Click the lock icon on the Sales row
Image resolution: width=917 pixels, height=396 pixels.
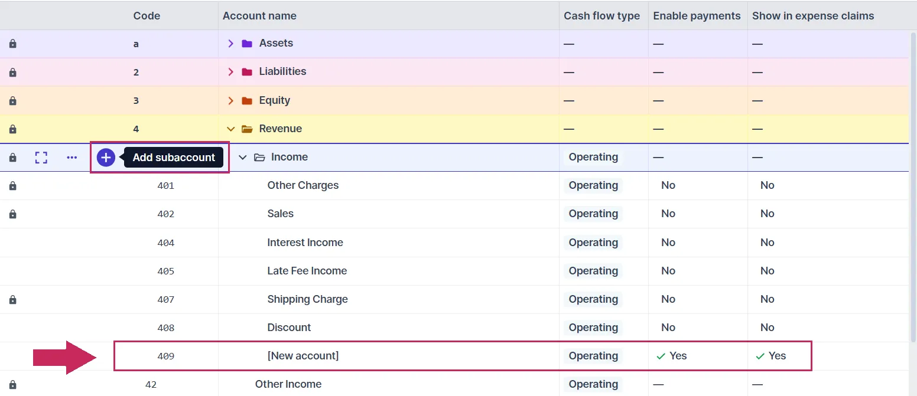click(x=12, y=214)
